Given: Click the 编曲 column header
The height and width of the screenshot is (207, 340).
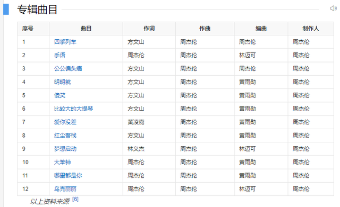Looking at the screenshot, I should 261,28.
